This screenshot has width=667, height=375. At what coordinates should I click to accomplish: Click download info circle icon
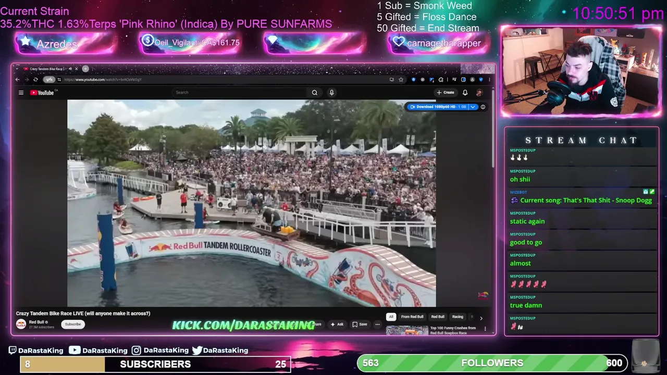point(483,107)
